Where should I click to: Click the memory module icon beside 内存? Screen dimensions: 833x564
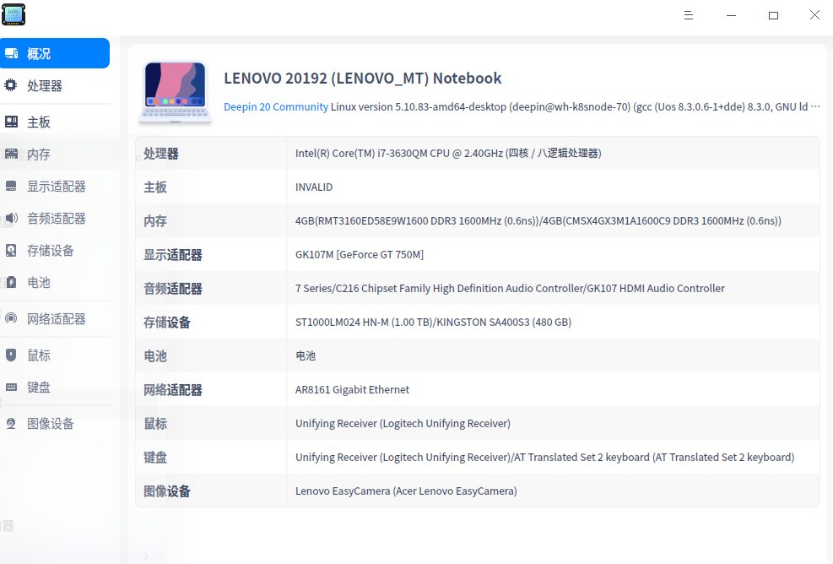pos(11,155)
